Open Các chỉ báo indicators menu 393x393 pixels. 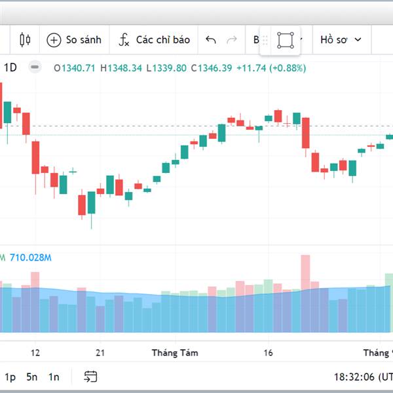coord(154,39)
